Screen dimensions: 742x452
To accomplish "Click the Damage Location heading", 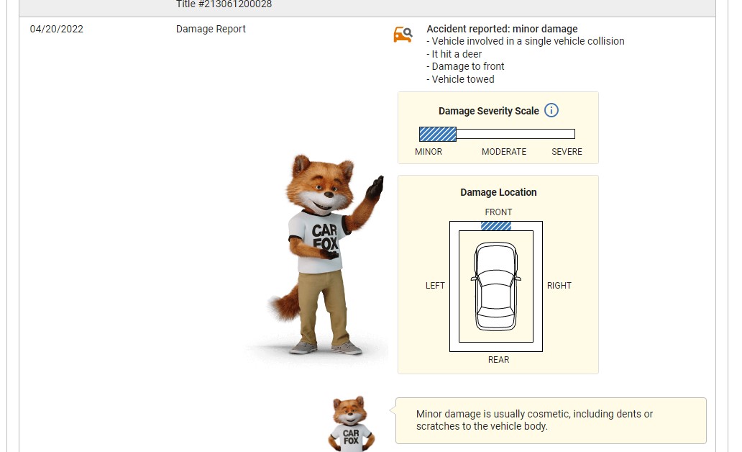I will [x=498, y=192].
